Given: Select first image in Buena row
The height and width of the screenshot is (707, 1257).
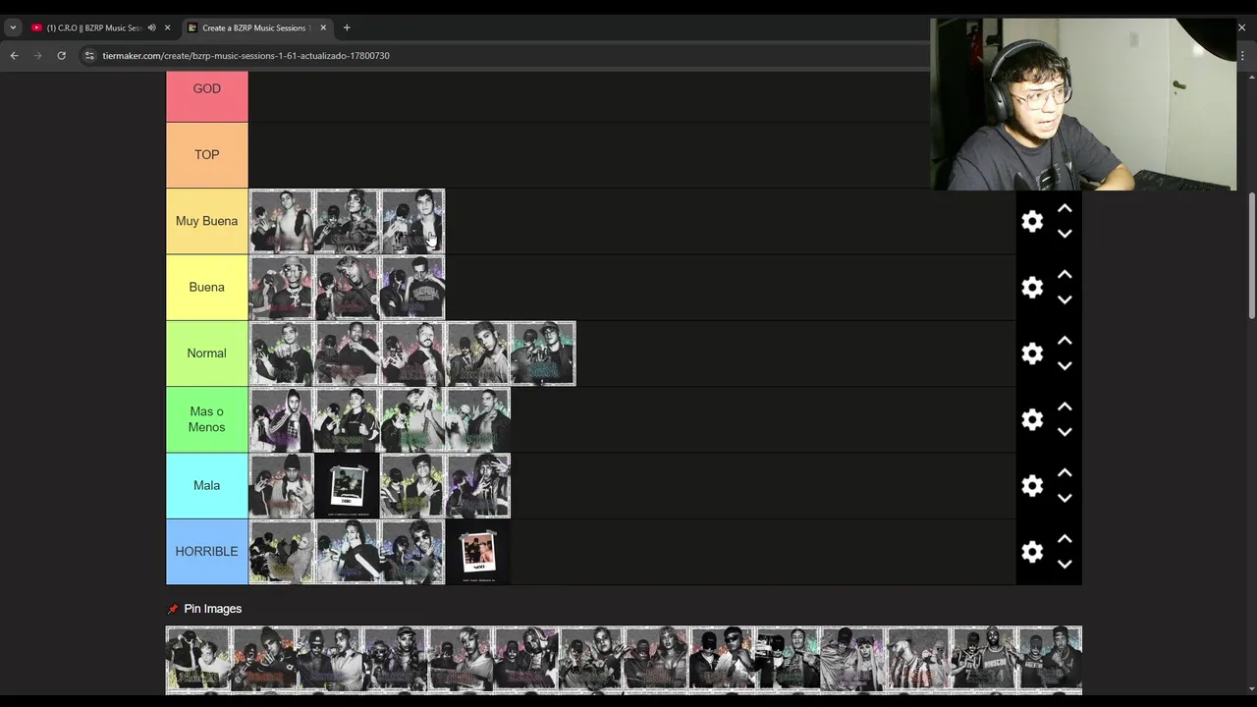Looking at the screenshot, I should 282,287.
